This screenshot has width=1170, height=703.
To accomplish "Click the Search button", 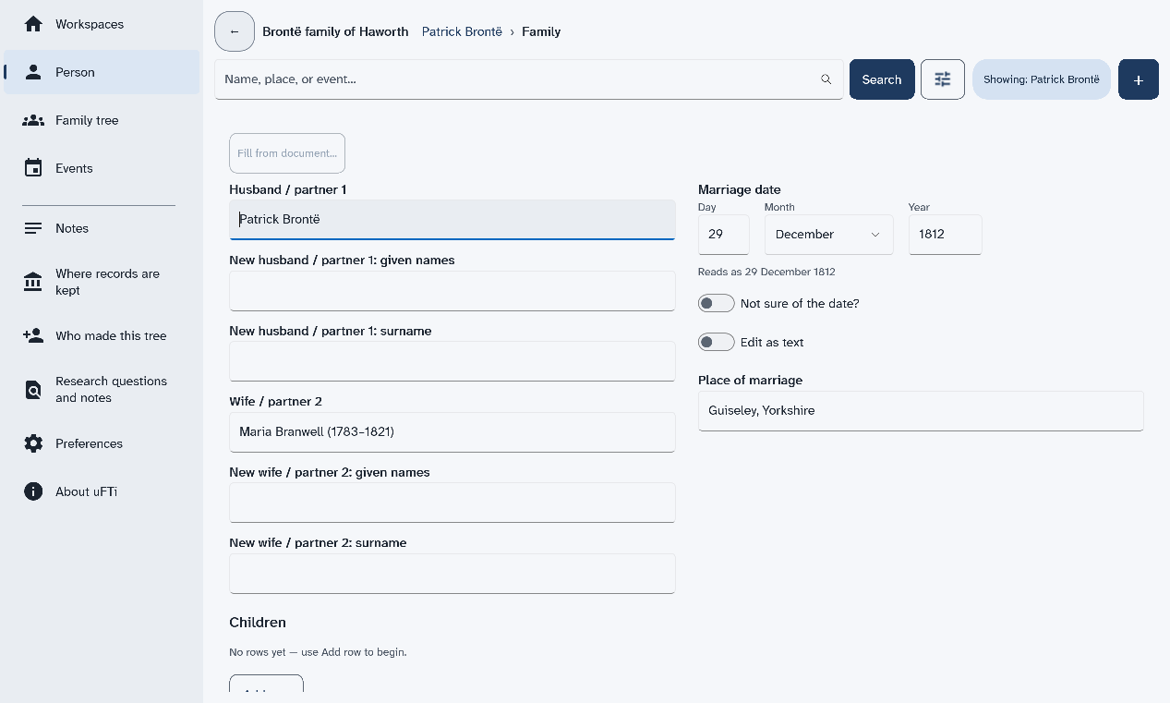I will coord(882,79).
